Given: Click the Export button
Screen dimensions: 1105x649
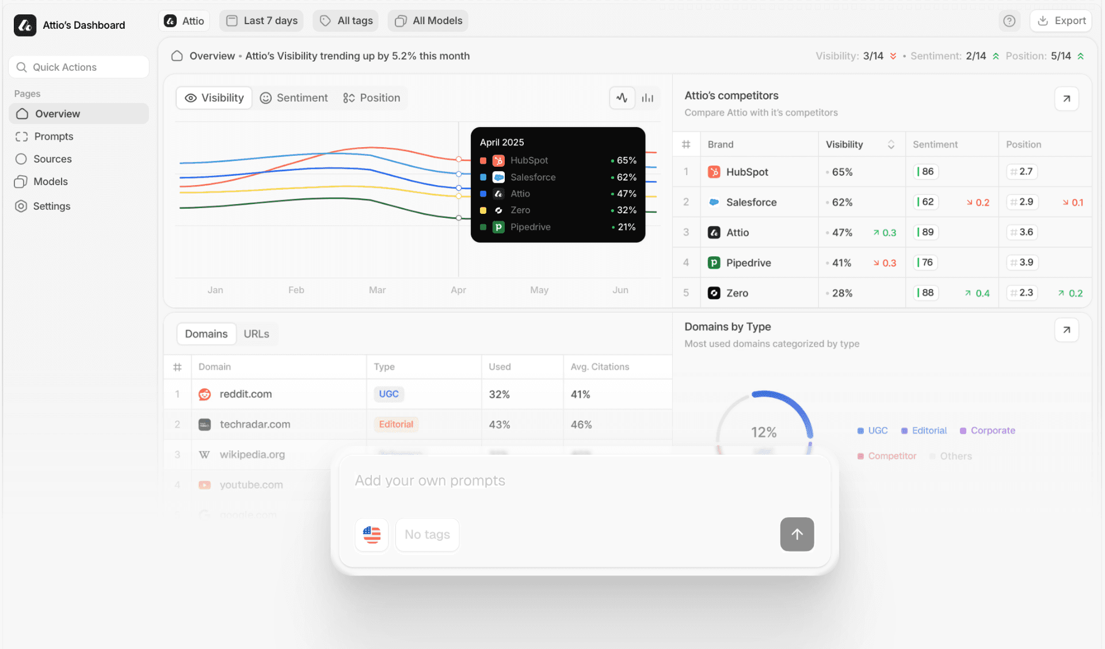Looking at the screenshot, I should click(1061, 21).
